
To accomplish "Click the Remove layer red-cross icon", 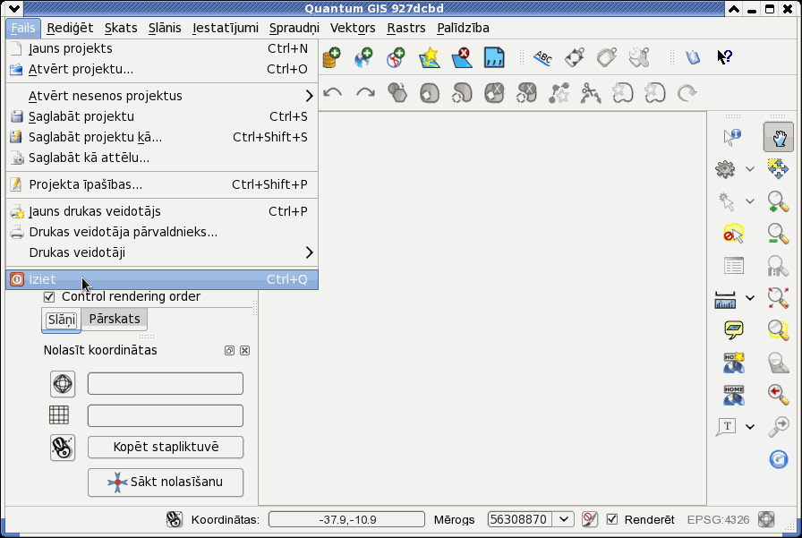I will 461,57.
